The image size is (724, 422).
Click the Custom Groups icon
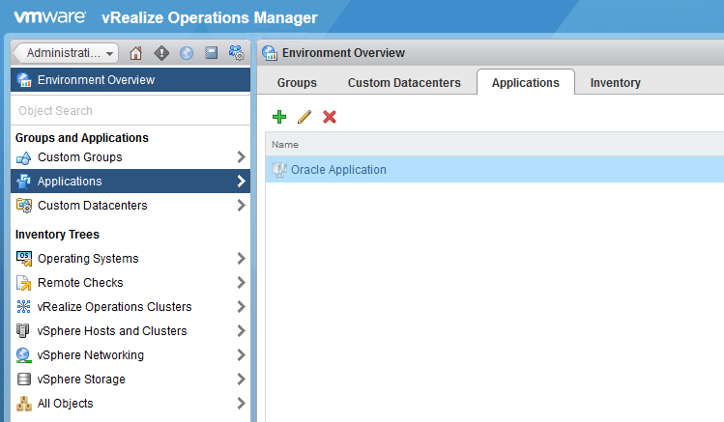23,157
